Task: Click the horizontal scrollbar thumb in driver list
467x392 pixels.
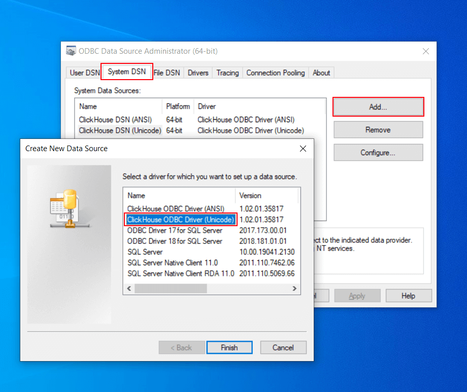Action: coord(171,289)
